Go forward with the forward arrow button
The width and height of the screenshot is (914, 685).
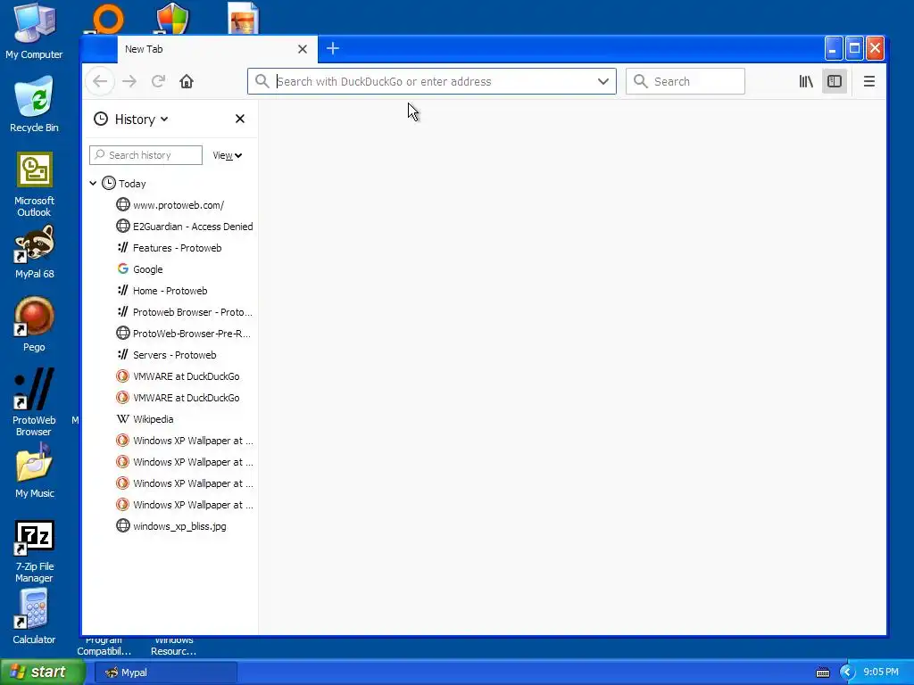pos(129,81)
